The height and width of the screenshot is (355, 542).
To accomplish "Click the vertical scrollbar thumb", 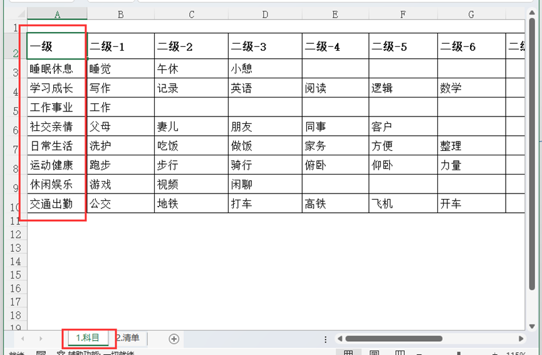I will click(x=532, y=155).
